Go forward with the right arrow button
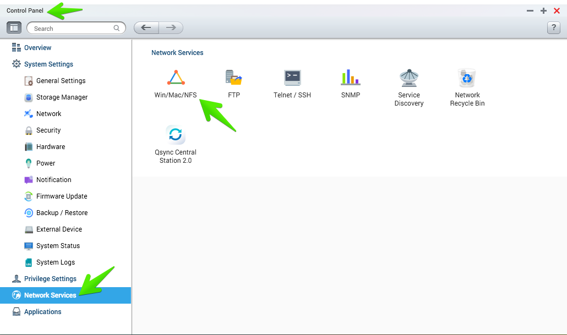 pyautogui.click(x=171, y=28)
